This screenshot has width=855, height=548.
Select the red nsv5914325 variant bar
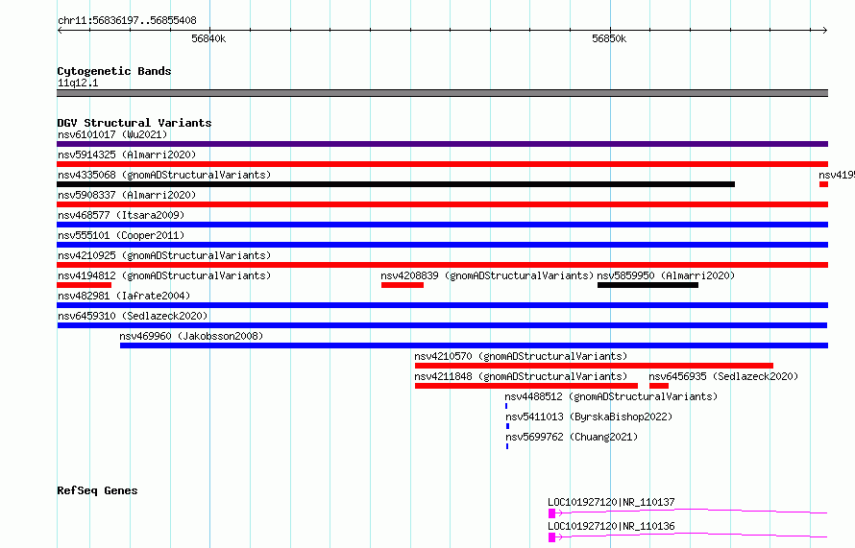(x=442, y=164)
